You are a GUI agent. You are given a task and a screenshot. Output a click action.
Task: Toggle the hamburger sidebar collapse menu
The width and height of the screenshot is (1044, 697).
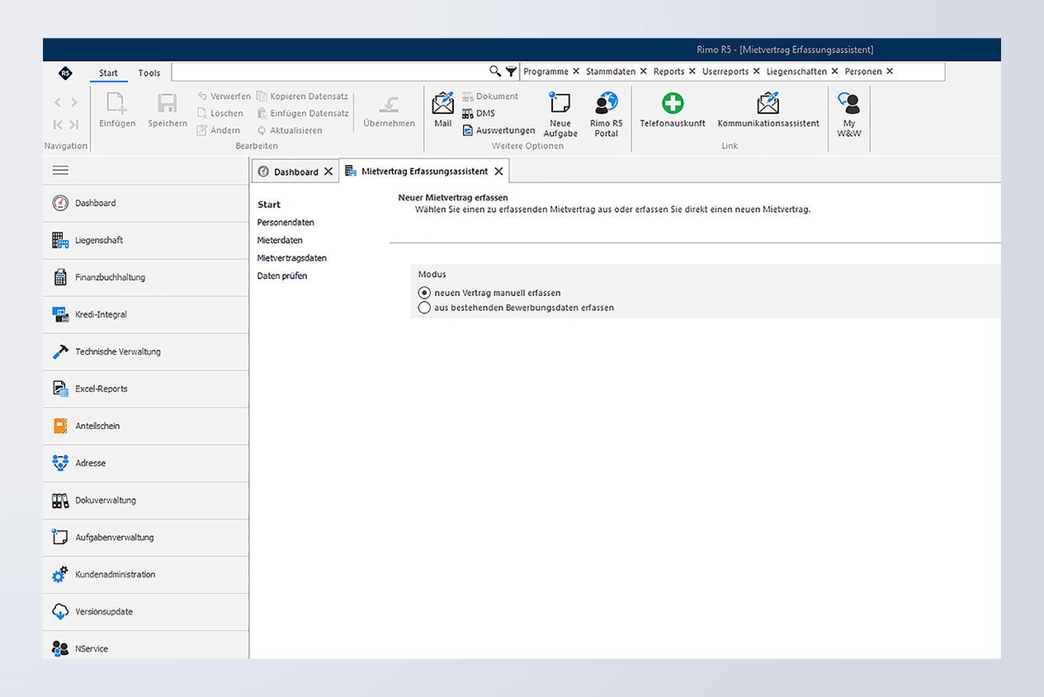point(60,171)
